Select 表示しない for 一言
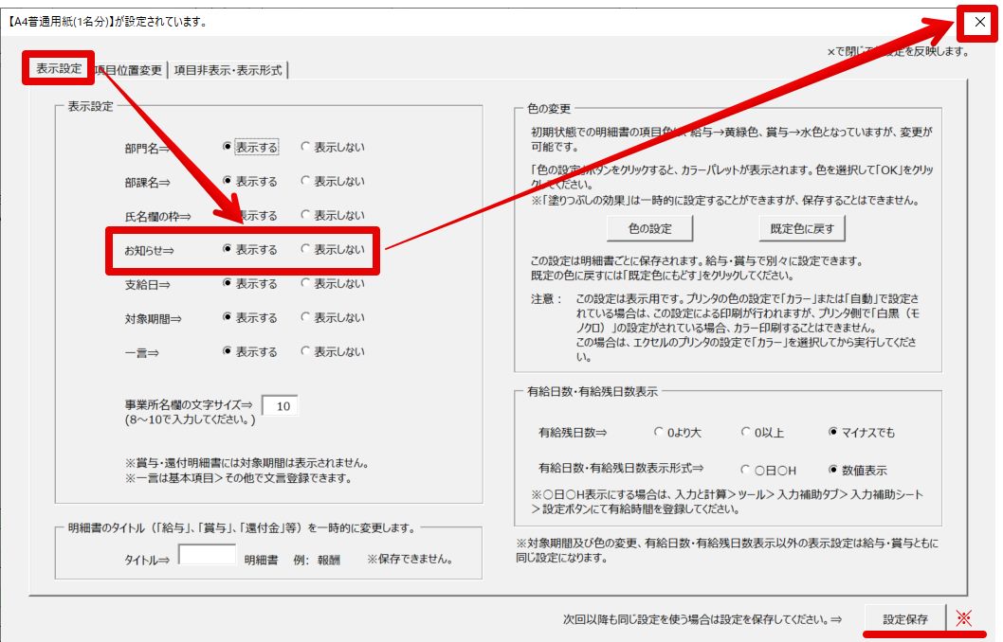This screenshot has width=1003, height=642. [306, 351]
